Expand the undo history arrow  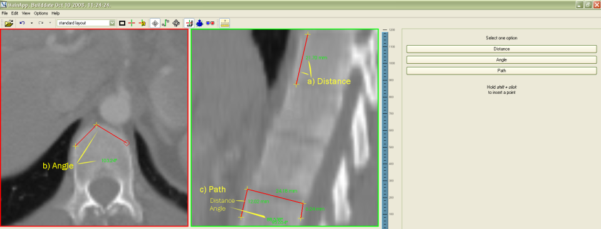[x=31, y=23]
